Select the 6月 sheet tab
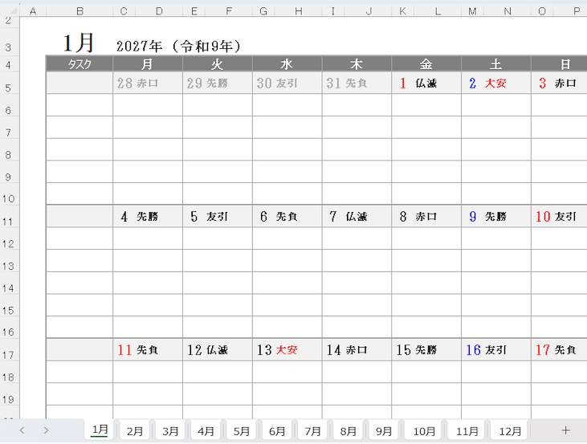Image resolution: width=587 pixels, height=444 pixels. coord(277,431)
